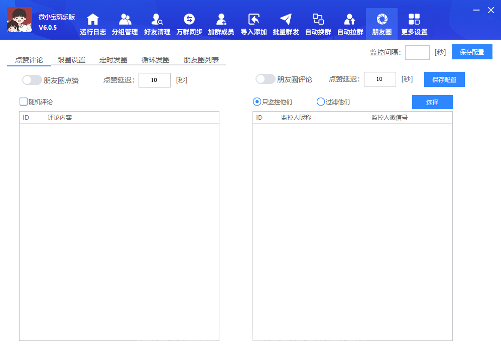Open the 导入添加 import icon
The height and width of the screenshot is (352, 501).
pos(254,20)
